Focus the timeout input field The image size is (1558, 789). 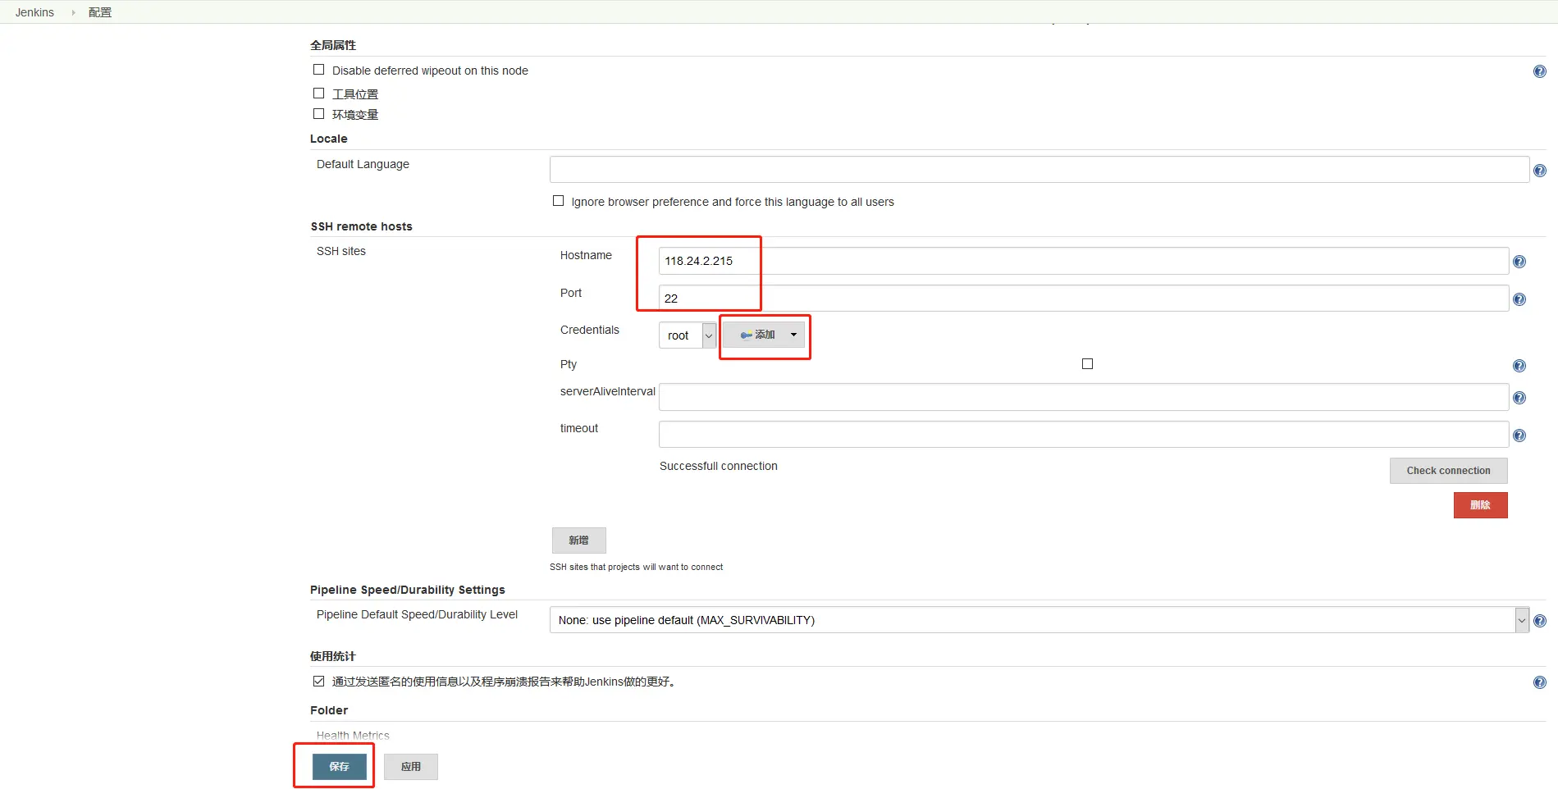point(1084,435)
